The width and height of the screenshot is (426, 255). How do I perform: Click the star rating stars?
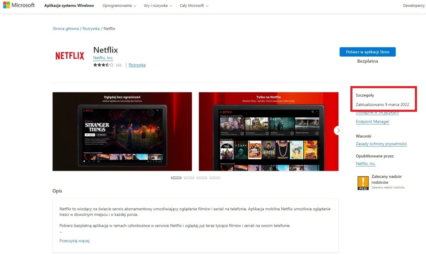pyautogui.click(x=103, y=65)
